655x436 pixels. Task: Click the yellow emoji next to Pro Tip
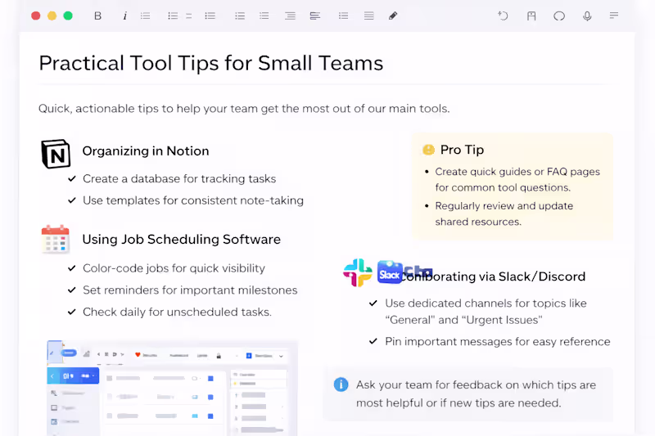[428, 150]
